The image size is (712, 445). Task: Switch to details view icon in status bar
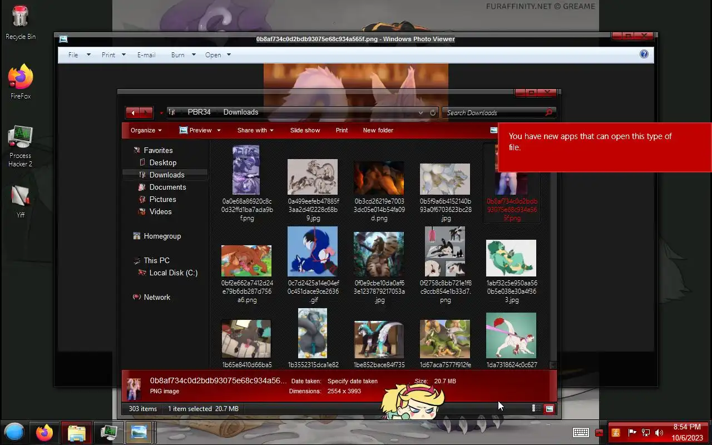pyautogui.click(x=536, y=408)
